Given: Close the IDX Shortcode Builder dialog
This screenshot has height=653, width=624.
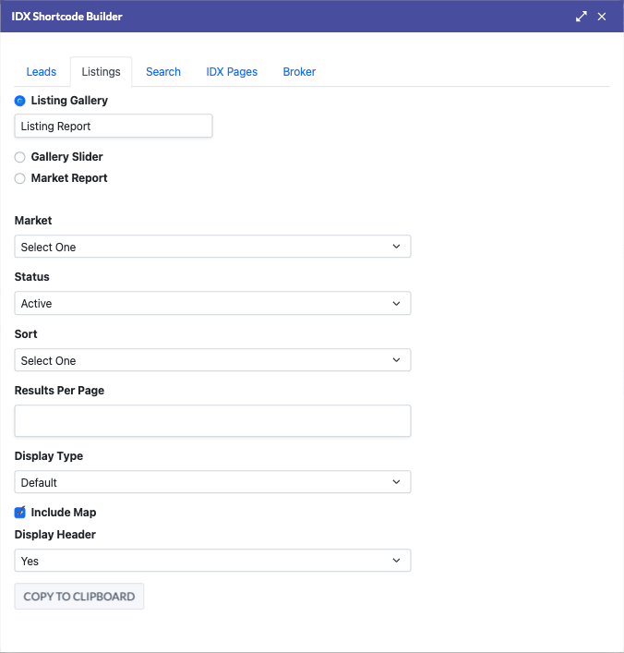Looking at the screenshot, I should [603, 17].
